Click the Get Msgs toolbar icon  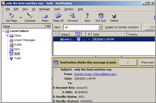[x=11, y=17]
